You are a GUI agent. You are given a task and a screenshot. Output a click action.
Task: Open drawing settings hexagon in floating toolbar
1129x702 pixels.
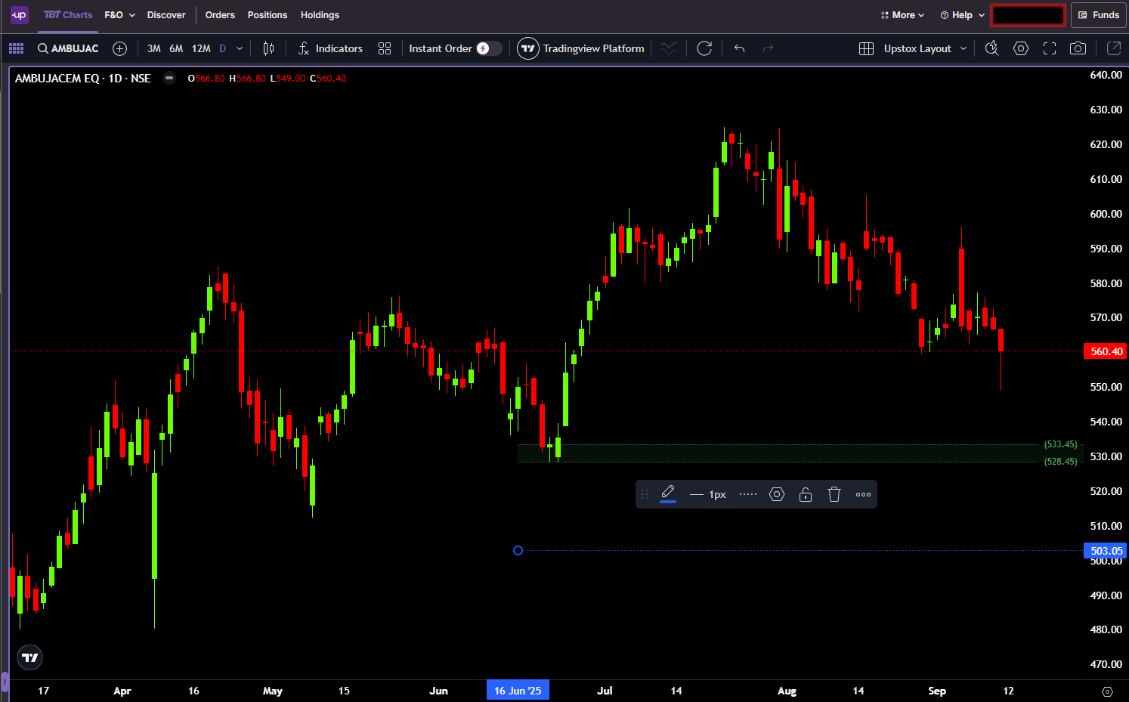(x=777, y=494)
